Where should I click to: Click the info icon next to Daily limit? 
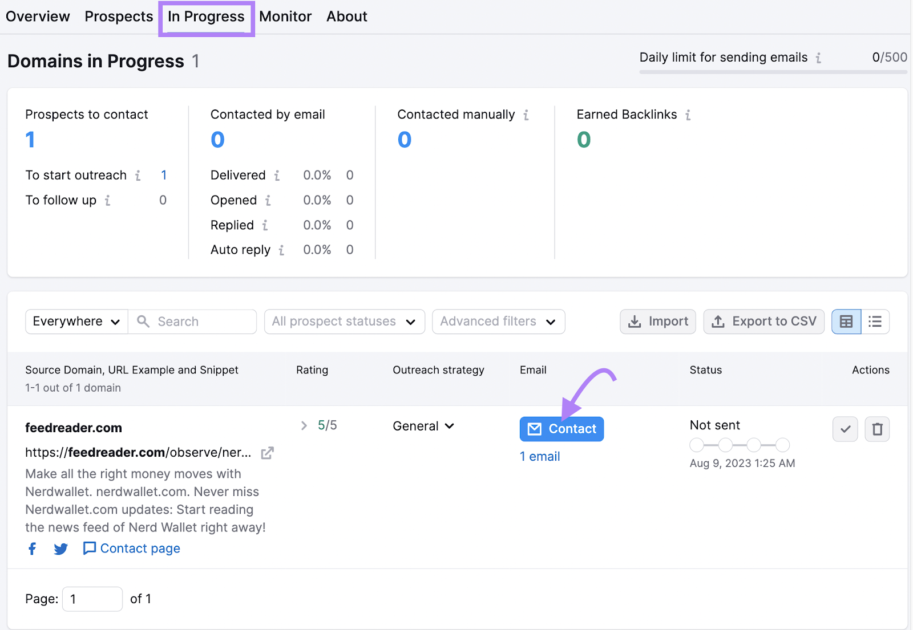tap(820, 58)
